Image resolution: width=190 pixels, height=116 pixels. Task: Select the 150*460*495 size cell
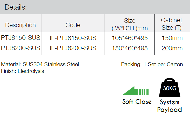[130, 48]
